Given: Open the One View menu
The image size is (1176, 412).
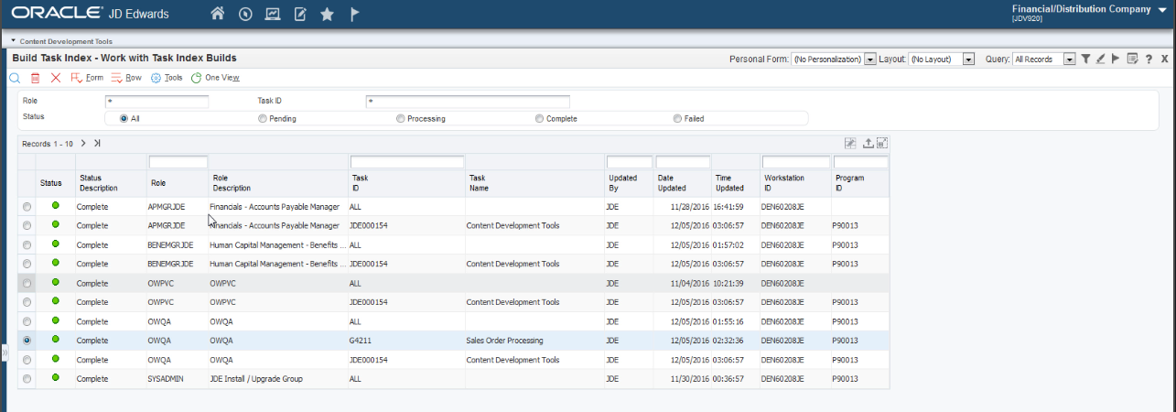Looking at the screenshot, I should (x=215, y=78).
